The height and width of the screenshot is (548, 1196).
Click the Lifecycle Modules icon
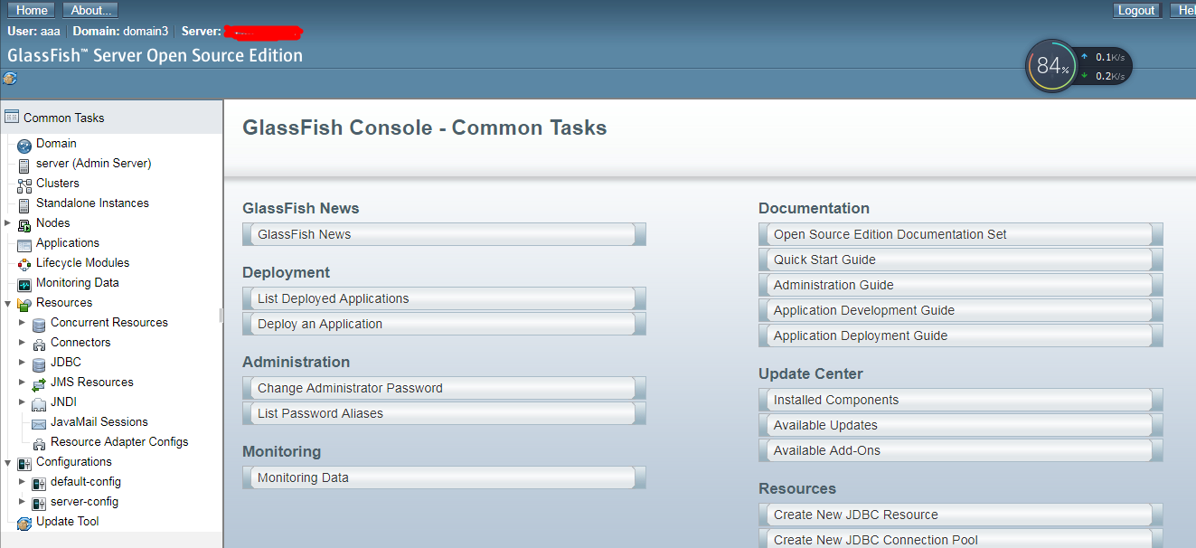(23, 262)
